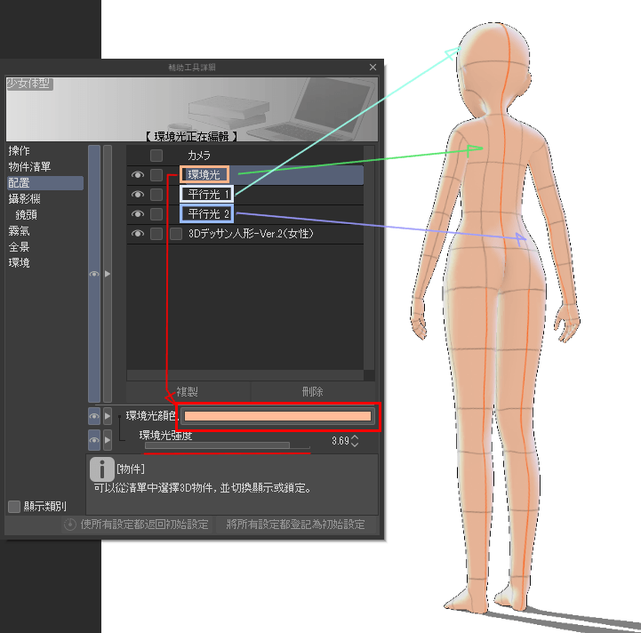Open the 物件清單 category
Viewport: 641px width, 633px height.
[29, 167]
